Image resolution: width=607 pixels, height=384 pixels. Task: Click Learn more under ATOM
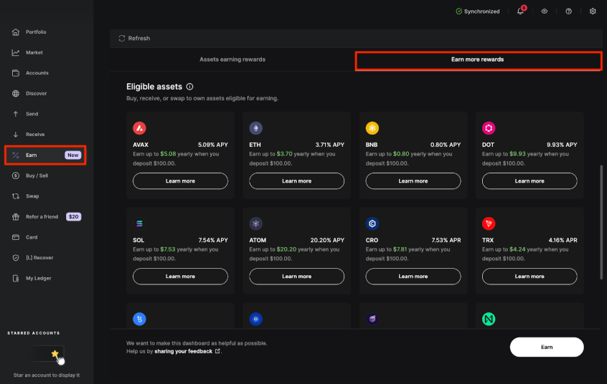(296, 277)
